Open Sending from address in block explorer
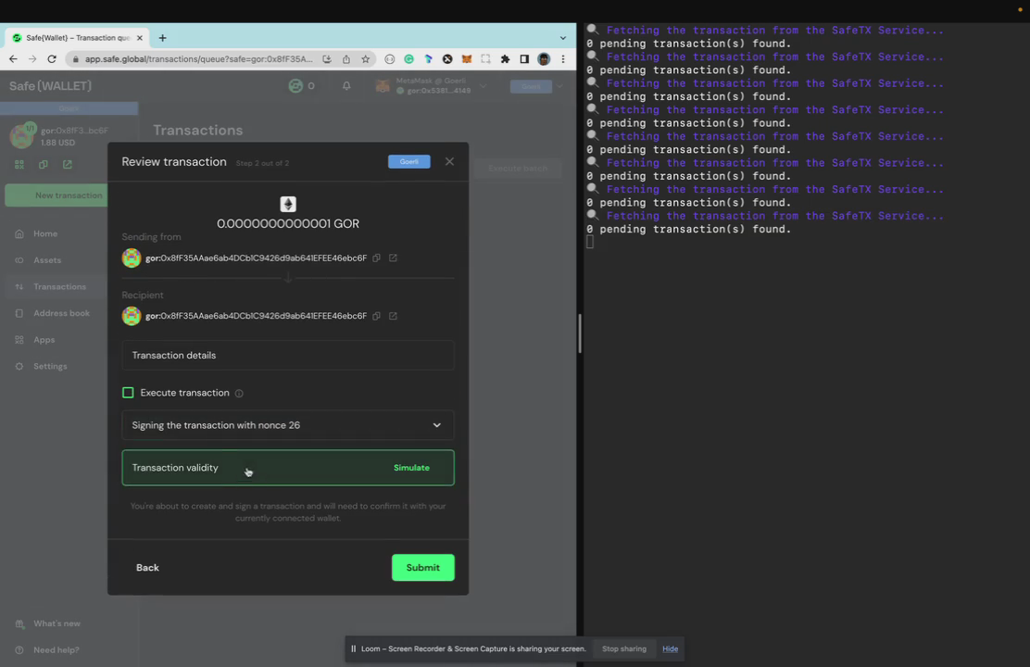The image size is (1030, 667). click(x=393, y=258)
